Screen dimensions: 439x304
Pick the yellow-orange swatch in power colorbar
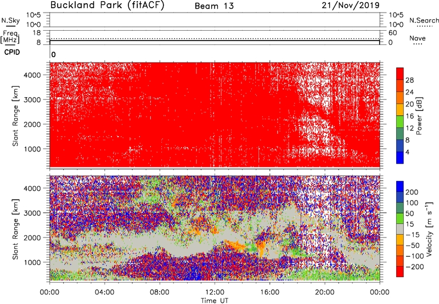pyautogui.click(x=400, y=110)
